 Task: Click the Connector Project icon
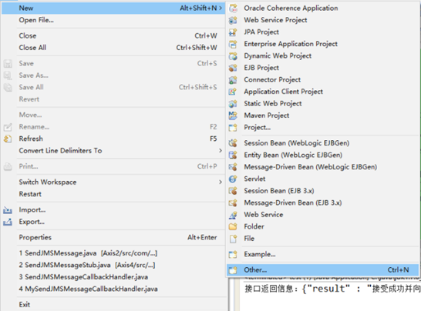233,80
